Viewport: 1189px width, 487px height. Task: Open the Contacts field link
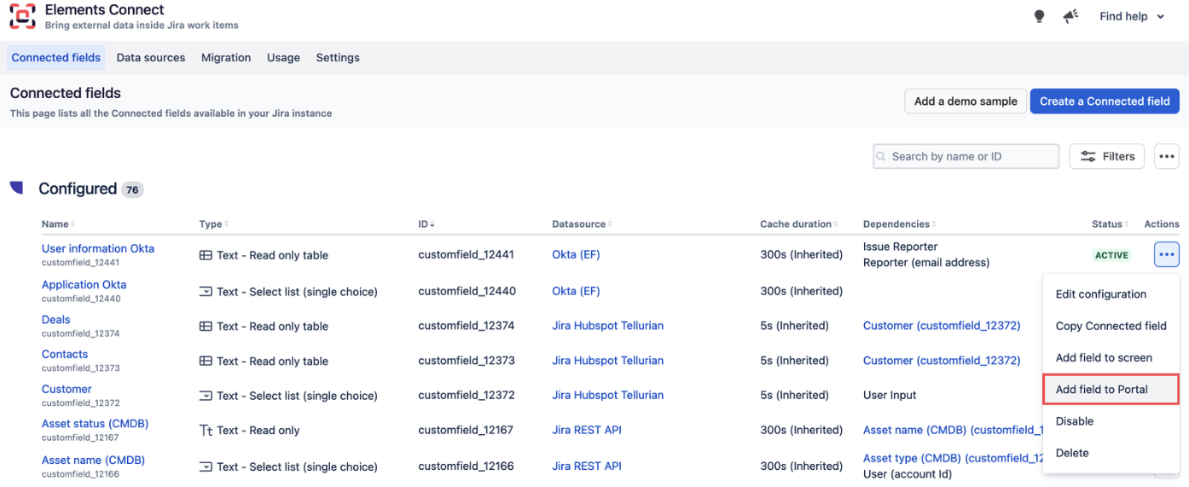[x=65, y=354]
